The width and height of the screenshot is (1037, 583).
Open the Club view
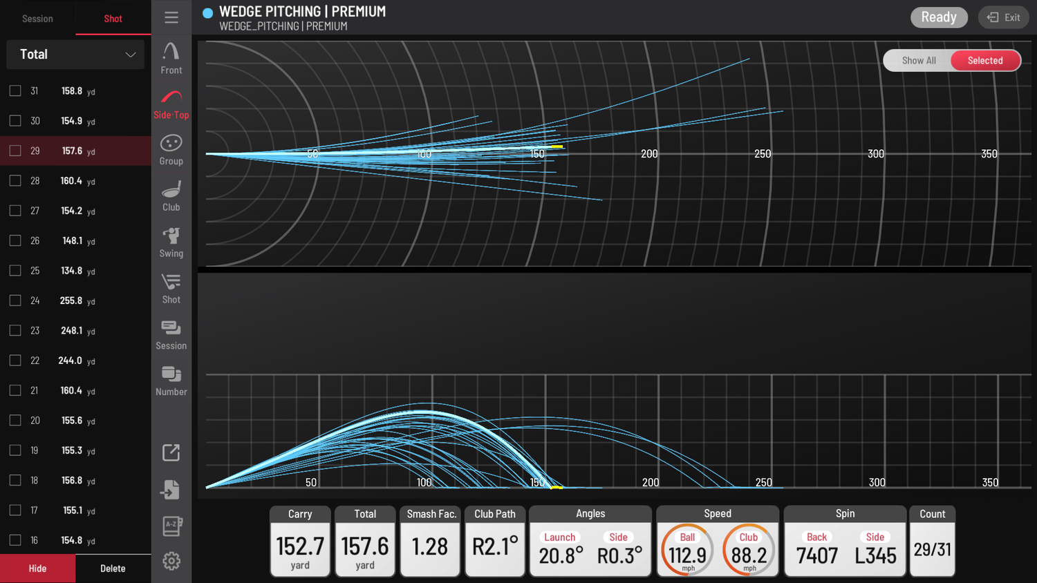pyautogui.click(x=171, y=196)
